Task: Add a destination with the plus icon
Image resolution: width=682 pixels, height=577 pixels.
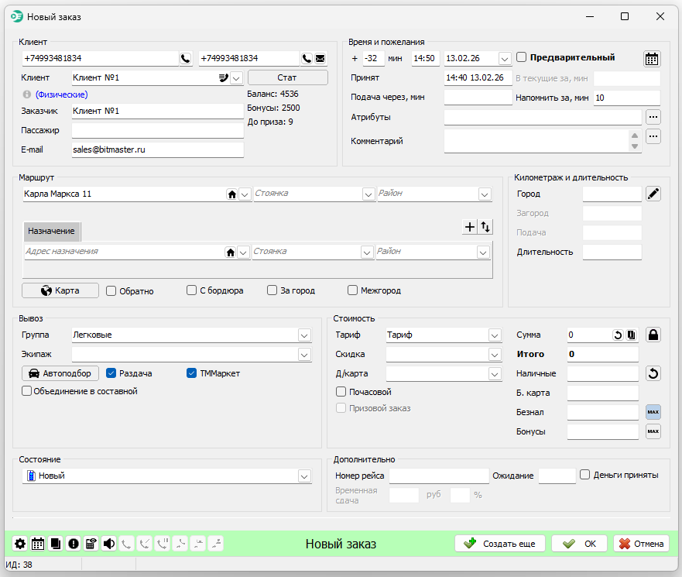Action: pyautogui.click(x=469, y=226)
